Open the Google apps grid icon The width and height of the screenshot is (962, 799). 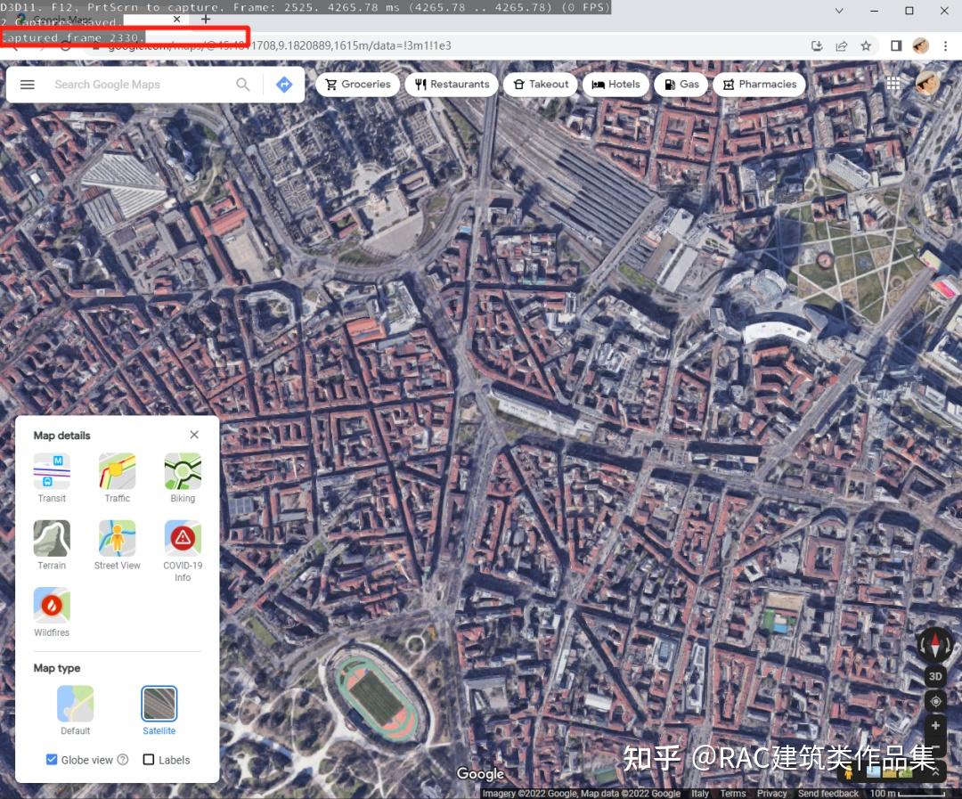893,84
